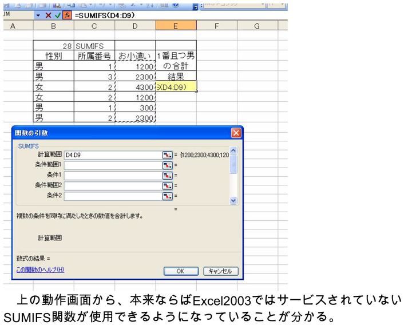Click the last 2300 cell in お小遣い column
Viewport: 412px width, 333px height.
[135, 118]
